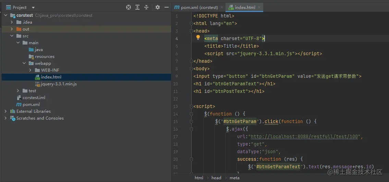Click on the meta charset line
The height and width of the screenshot is (182, 389).
pos(235,38)
